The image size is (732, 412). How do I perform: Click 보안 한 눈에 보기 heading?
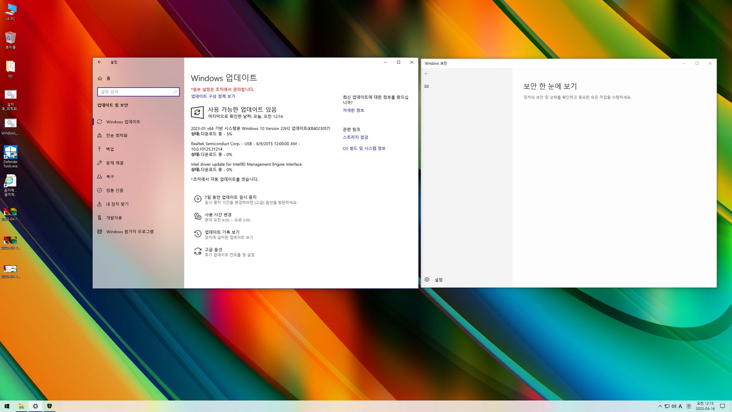550,86
